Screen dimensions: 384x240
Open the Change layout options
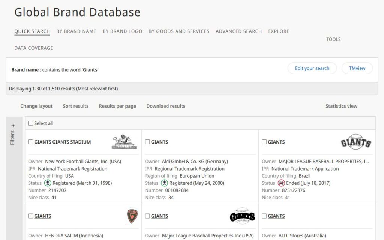coord(36,106)
